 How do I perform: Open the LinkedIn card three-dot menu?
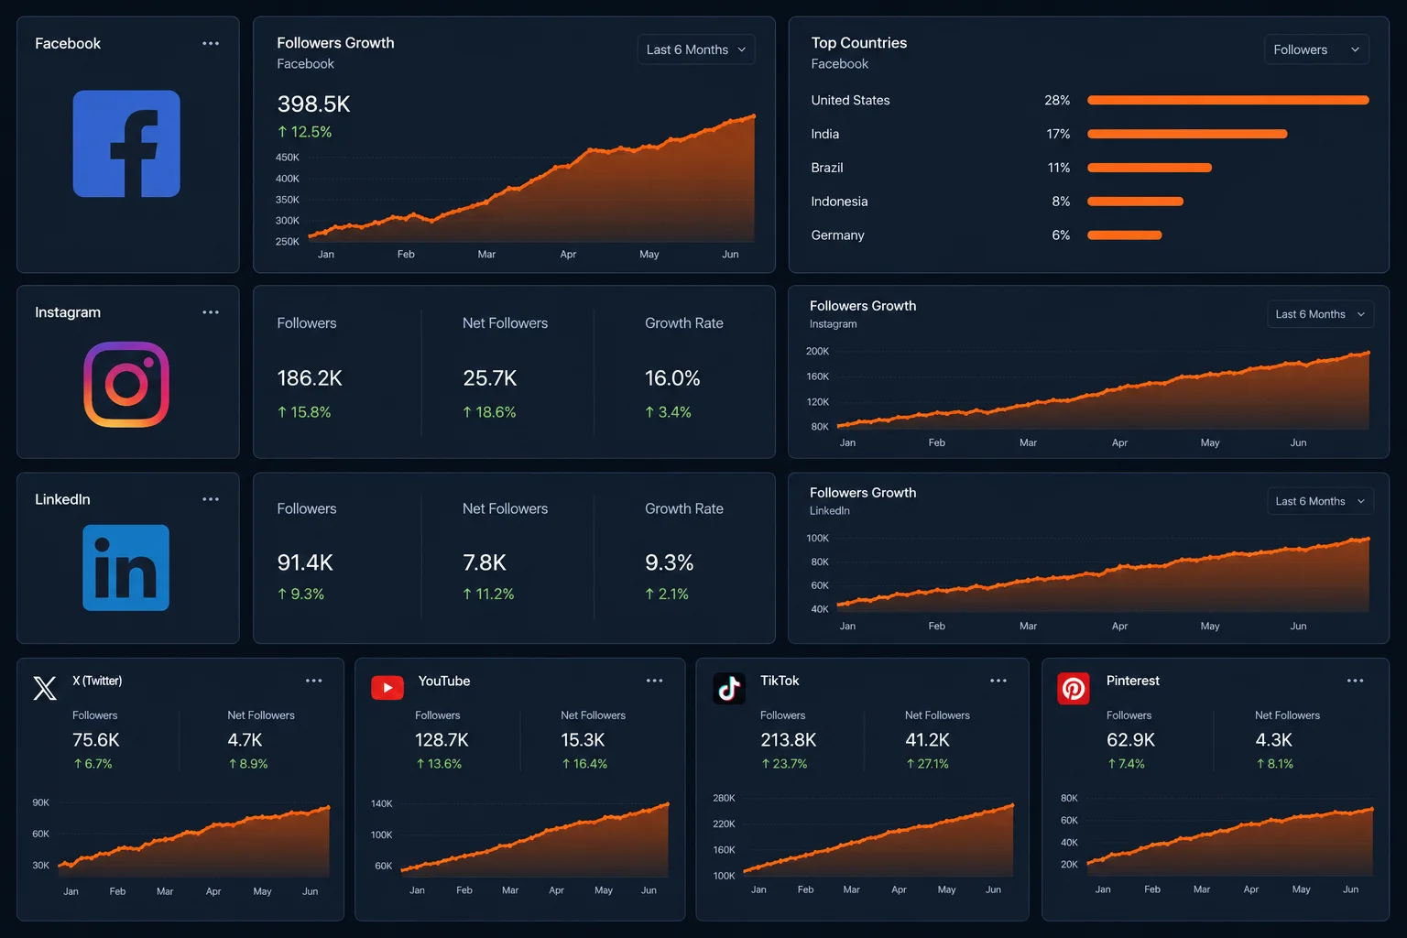pyautogui.click(x=211, y=499)
